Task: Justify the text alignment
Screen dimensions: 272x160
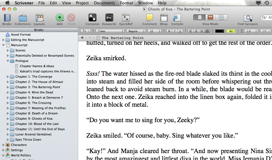Action: coord(207,31)
